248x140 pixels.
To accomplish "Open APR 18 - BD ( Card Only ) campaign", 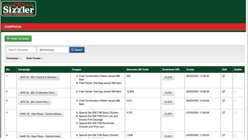I will pyautogui.click(x=35, y=102).
